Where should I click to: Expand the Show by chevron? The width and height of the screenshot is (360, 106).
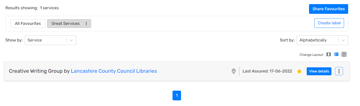[x=71, y=40]
